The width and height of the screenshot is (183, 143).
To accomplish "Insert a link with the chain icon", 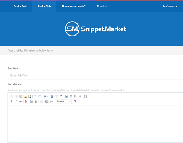I will (x=52, y=96).
